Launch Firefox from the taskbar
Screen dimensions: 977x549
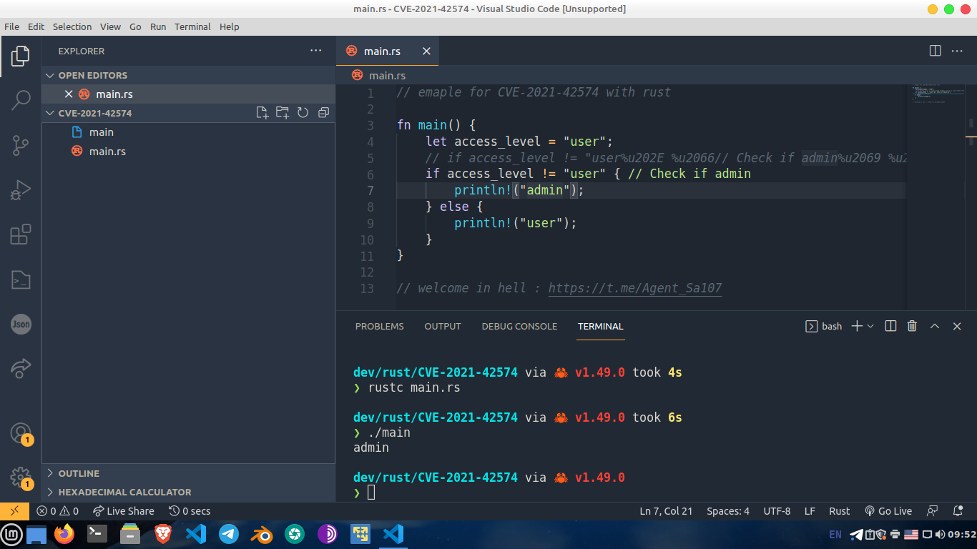(64, 534)
